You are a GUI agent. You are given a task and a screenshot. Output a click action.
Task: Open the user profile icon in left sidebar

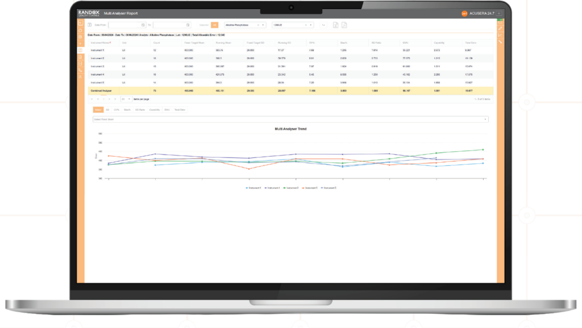tap(81, 77)
